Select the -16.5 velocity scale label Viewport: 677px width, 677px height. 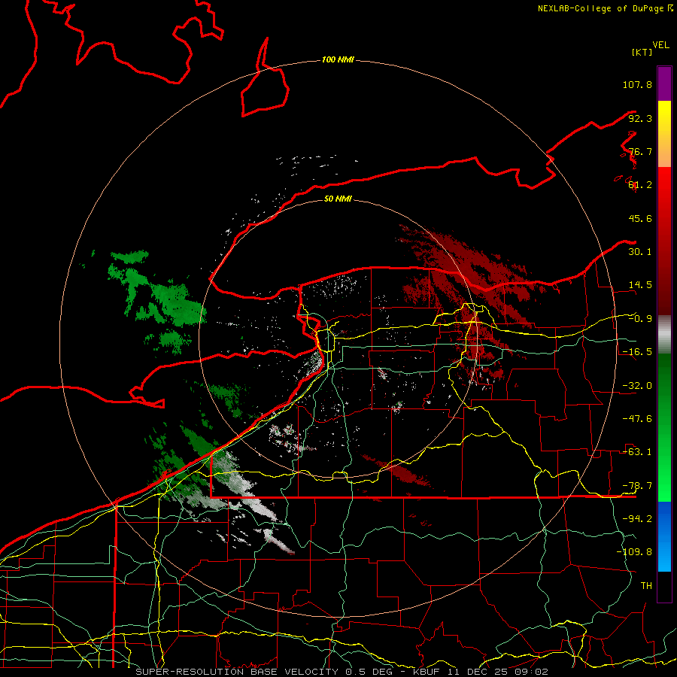(637, 352)
